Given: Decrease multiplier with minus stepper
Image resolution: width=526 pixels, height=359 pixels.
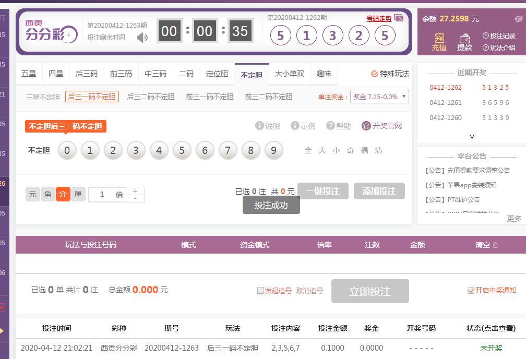Looking at the screenshot, I should tap(135, 198).
